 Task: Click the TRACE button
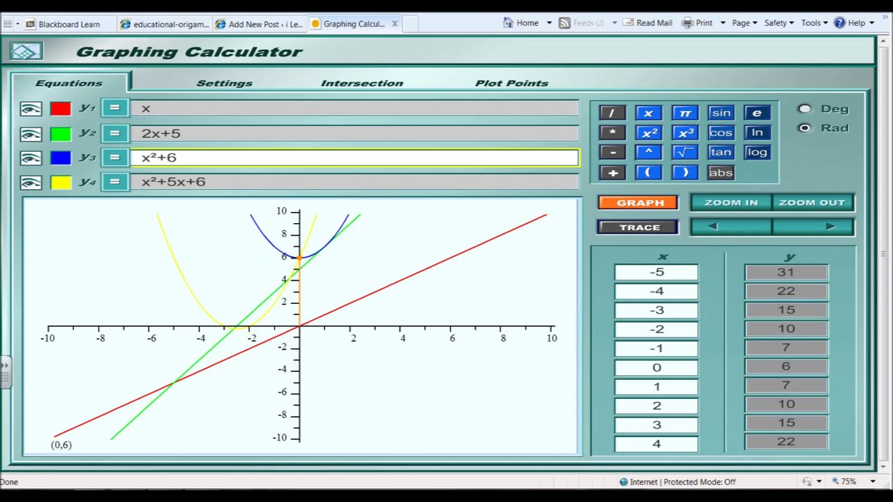tap(638, 227)
